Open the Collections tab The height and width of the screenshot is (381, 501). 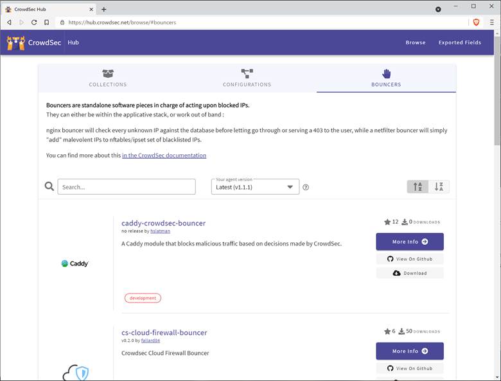(108, 78)
